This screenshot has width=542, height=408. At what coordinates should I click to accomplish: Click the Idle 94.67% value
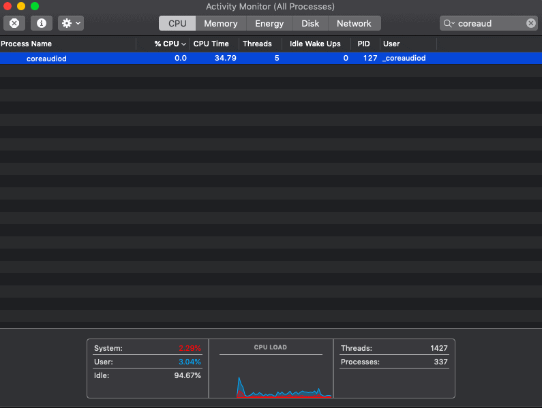pyautogui.click(x=187, y=375)
